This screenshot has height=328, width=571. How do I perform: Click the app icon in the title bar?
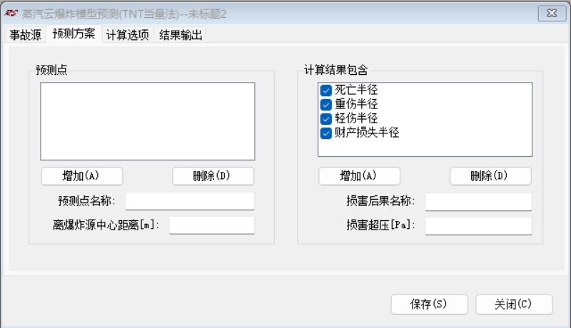click(x=11, y=13)
